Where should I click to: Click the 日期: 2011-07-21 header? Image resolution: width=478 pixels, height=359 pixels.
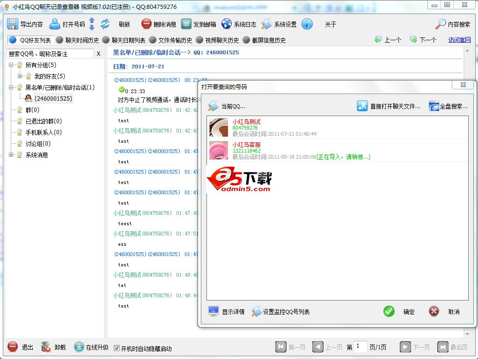(x=139, y=66)
